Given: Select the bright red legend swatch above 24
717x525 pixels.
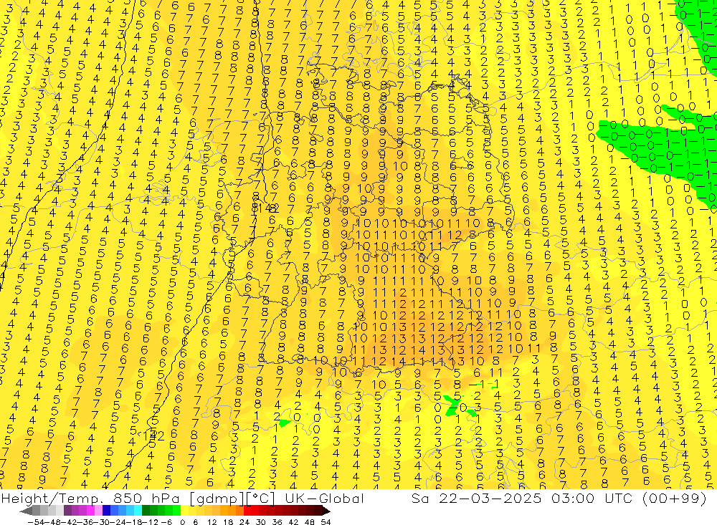Looking at the screenshot, I should (x=247, y=511).
